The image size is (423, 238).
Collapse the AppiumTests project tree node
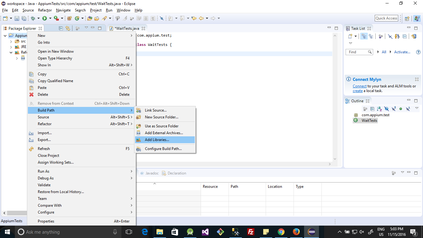click(5, 36)
